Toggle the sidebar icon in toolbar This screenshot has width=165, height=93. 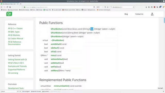[x=152, y=7]
